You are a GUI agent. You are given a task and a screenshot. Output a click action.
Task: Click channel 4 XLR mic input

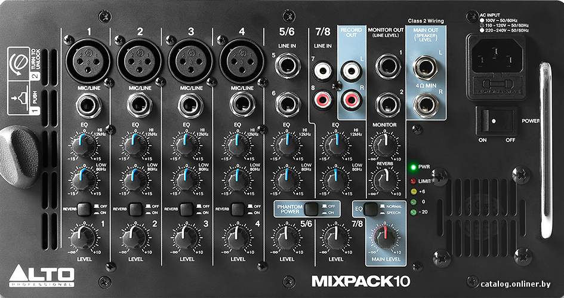coord(242,61)
